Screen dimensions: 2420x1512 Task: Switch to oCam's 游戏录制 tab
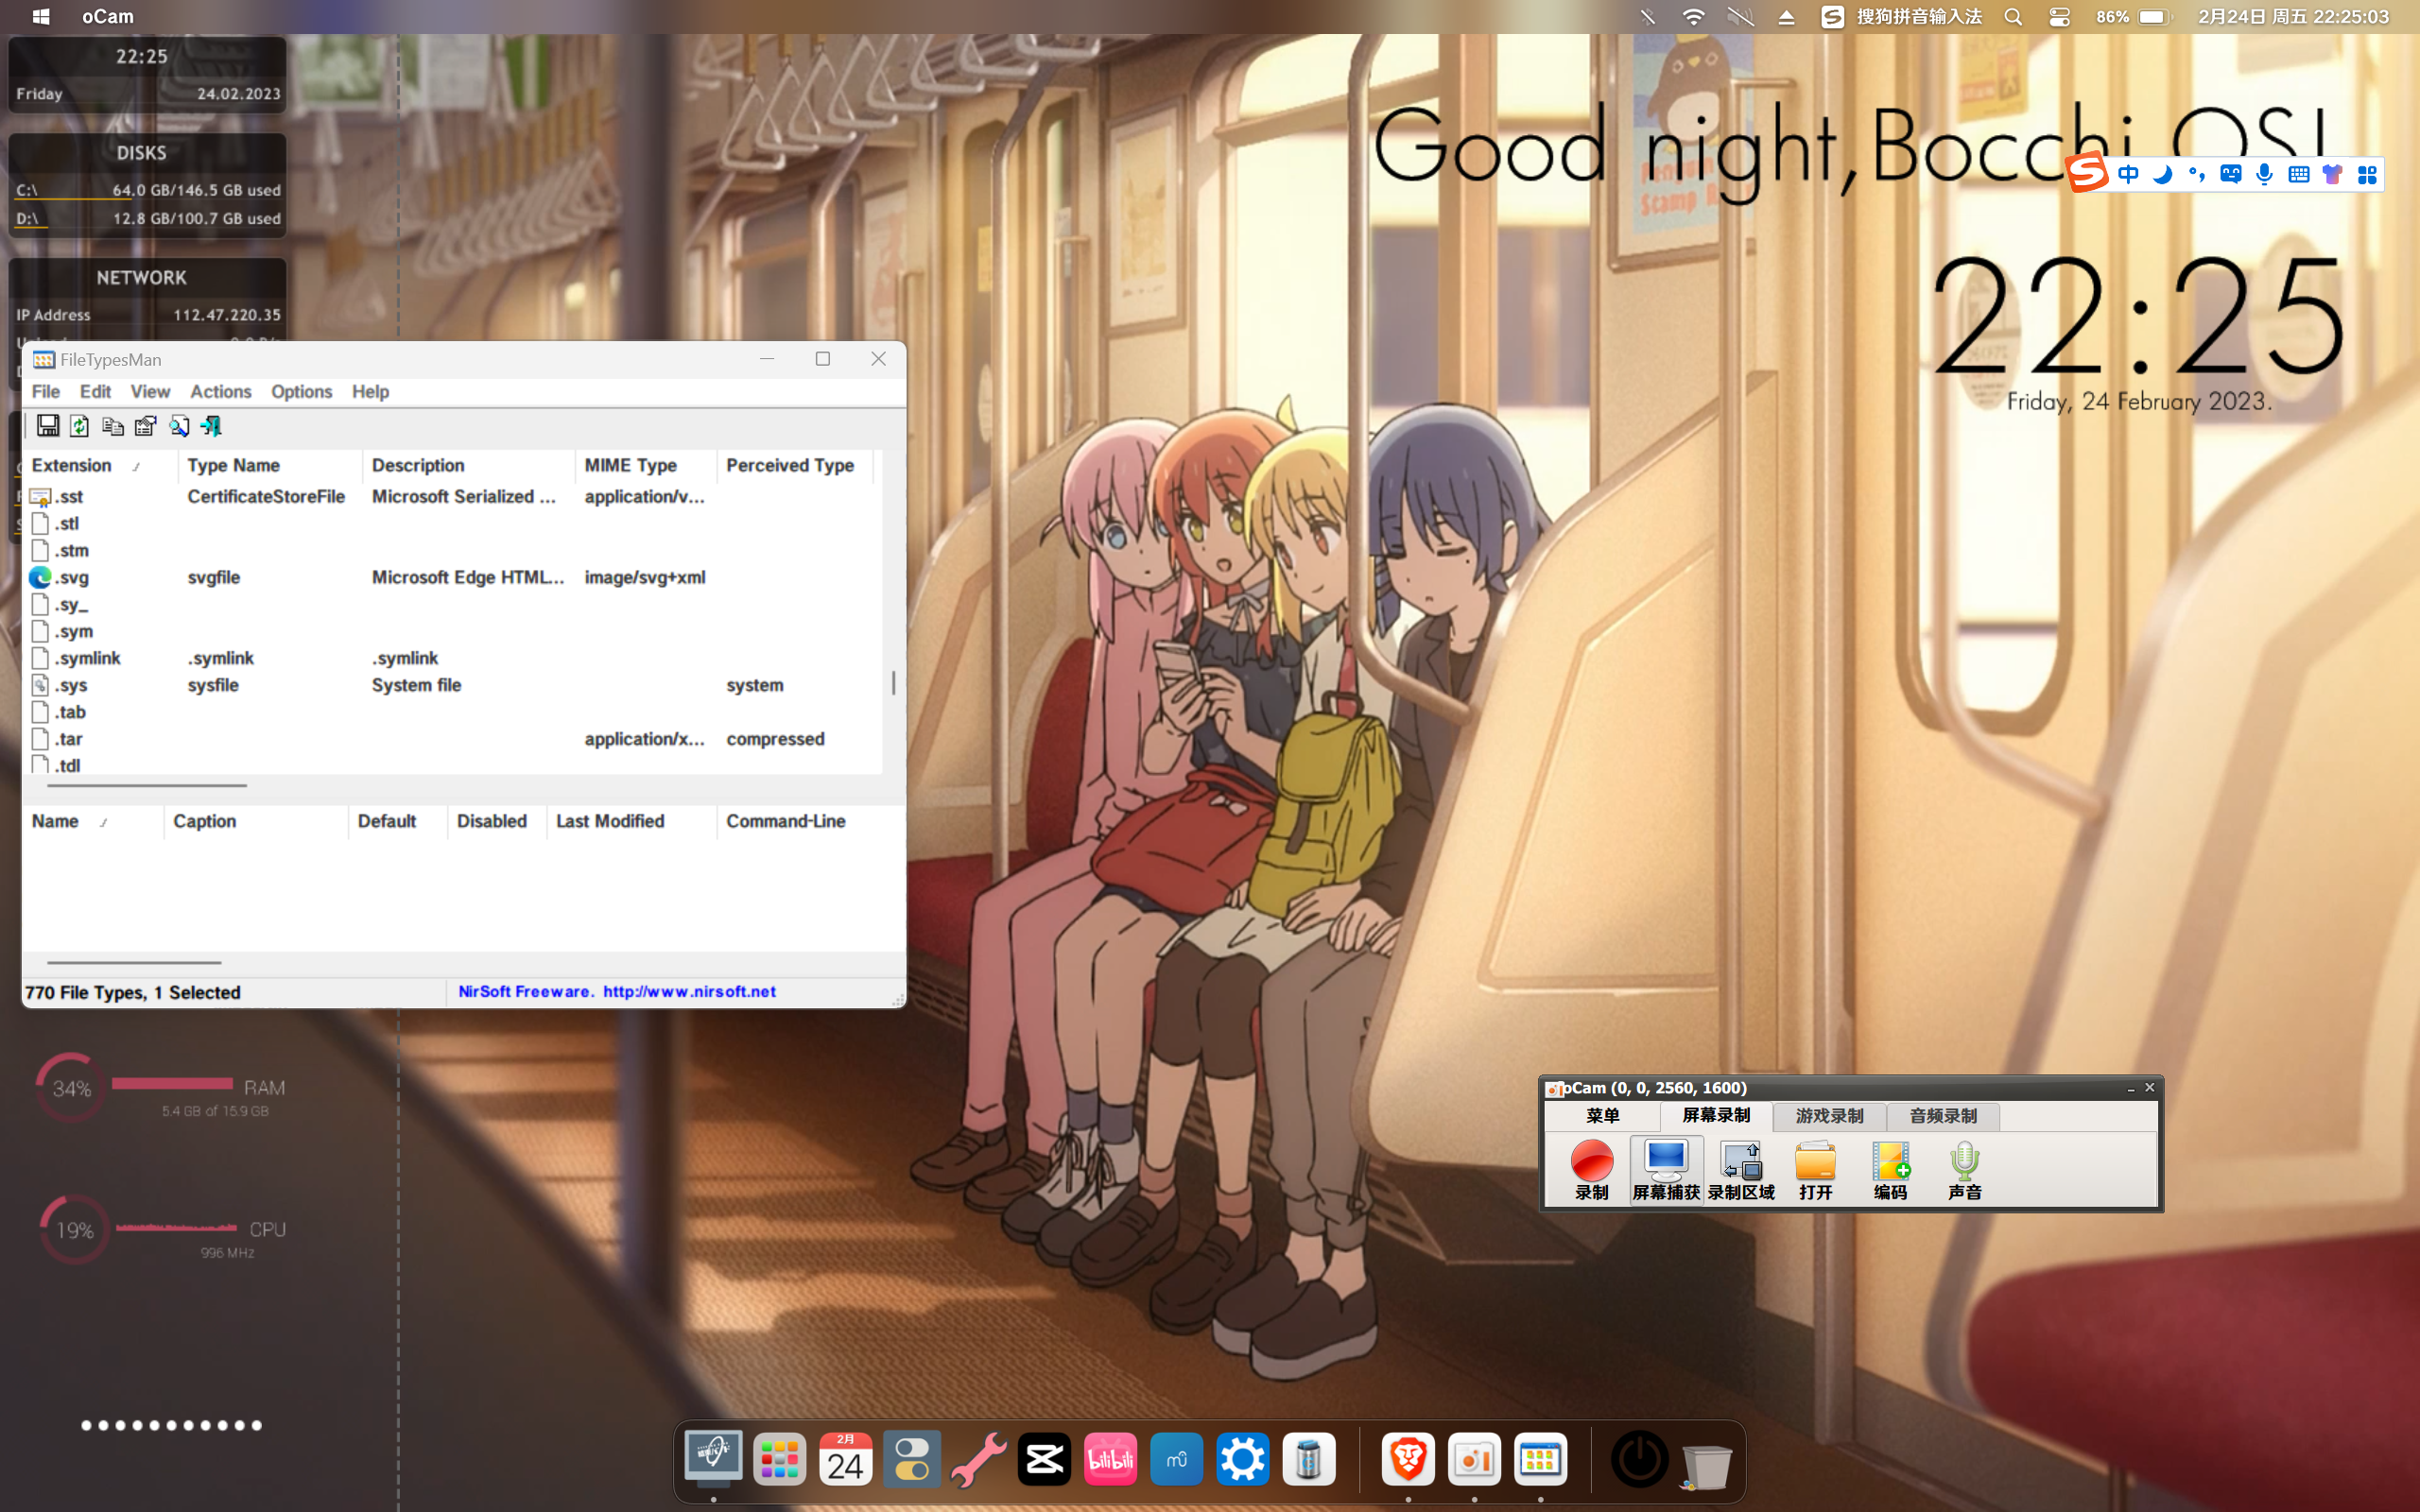coord(1829,1115)
